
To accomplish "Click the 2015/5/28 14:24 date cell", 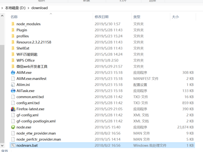I will (108, 54).
